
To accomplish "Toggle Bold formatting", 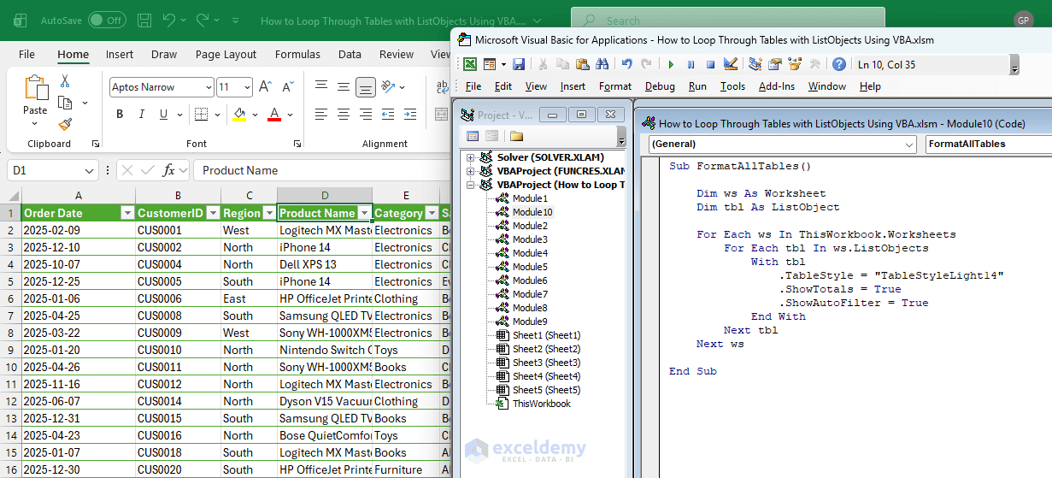I will [x=120, y=115].
